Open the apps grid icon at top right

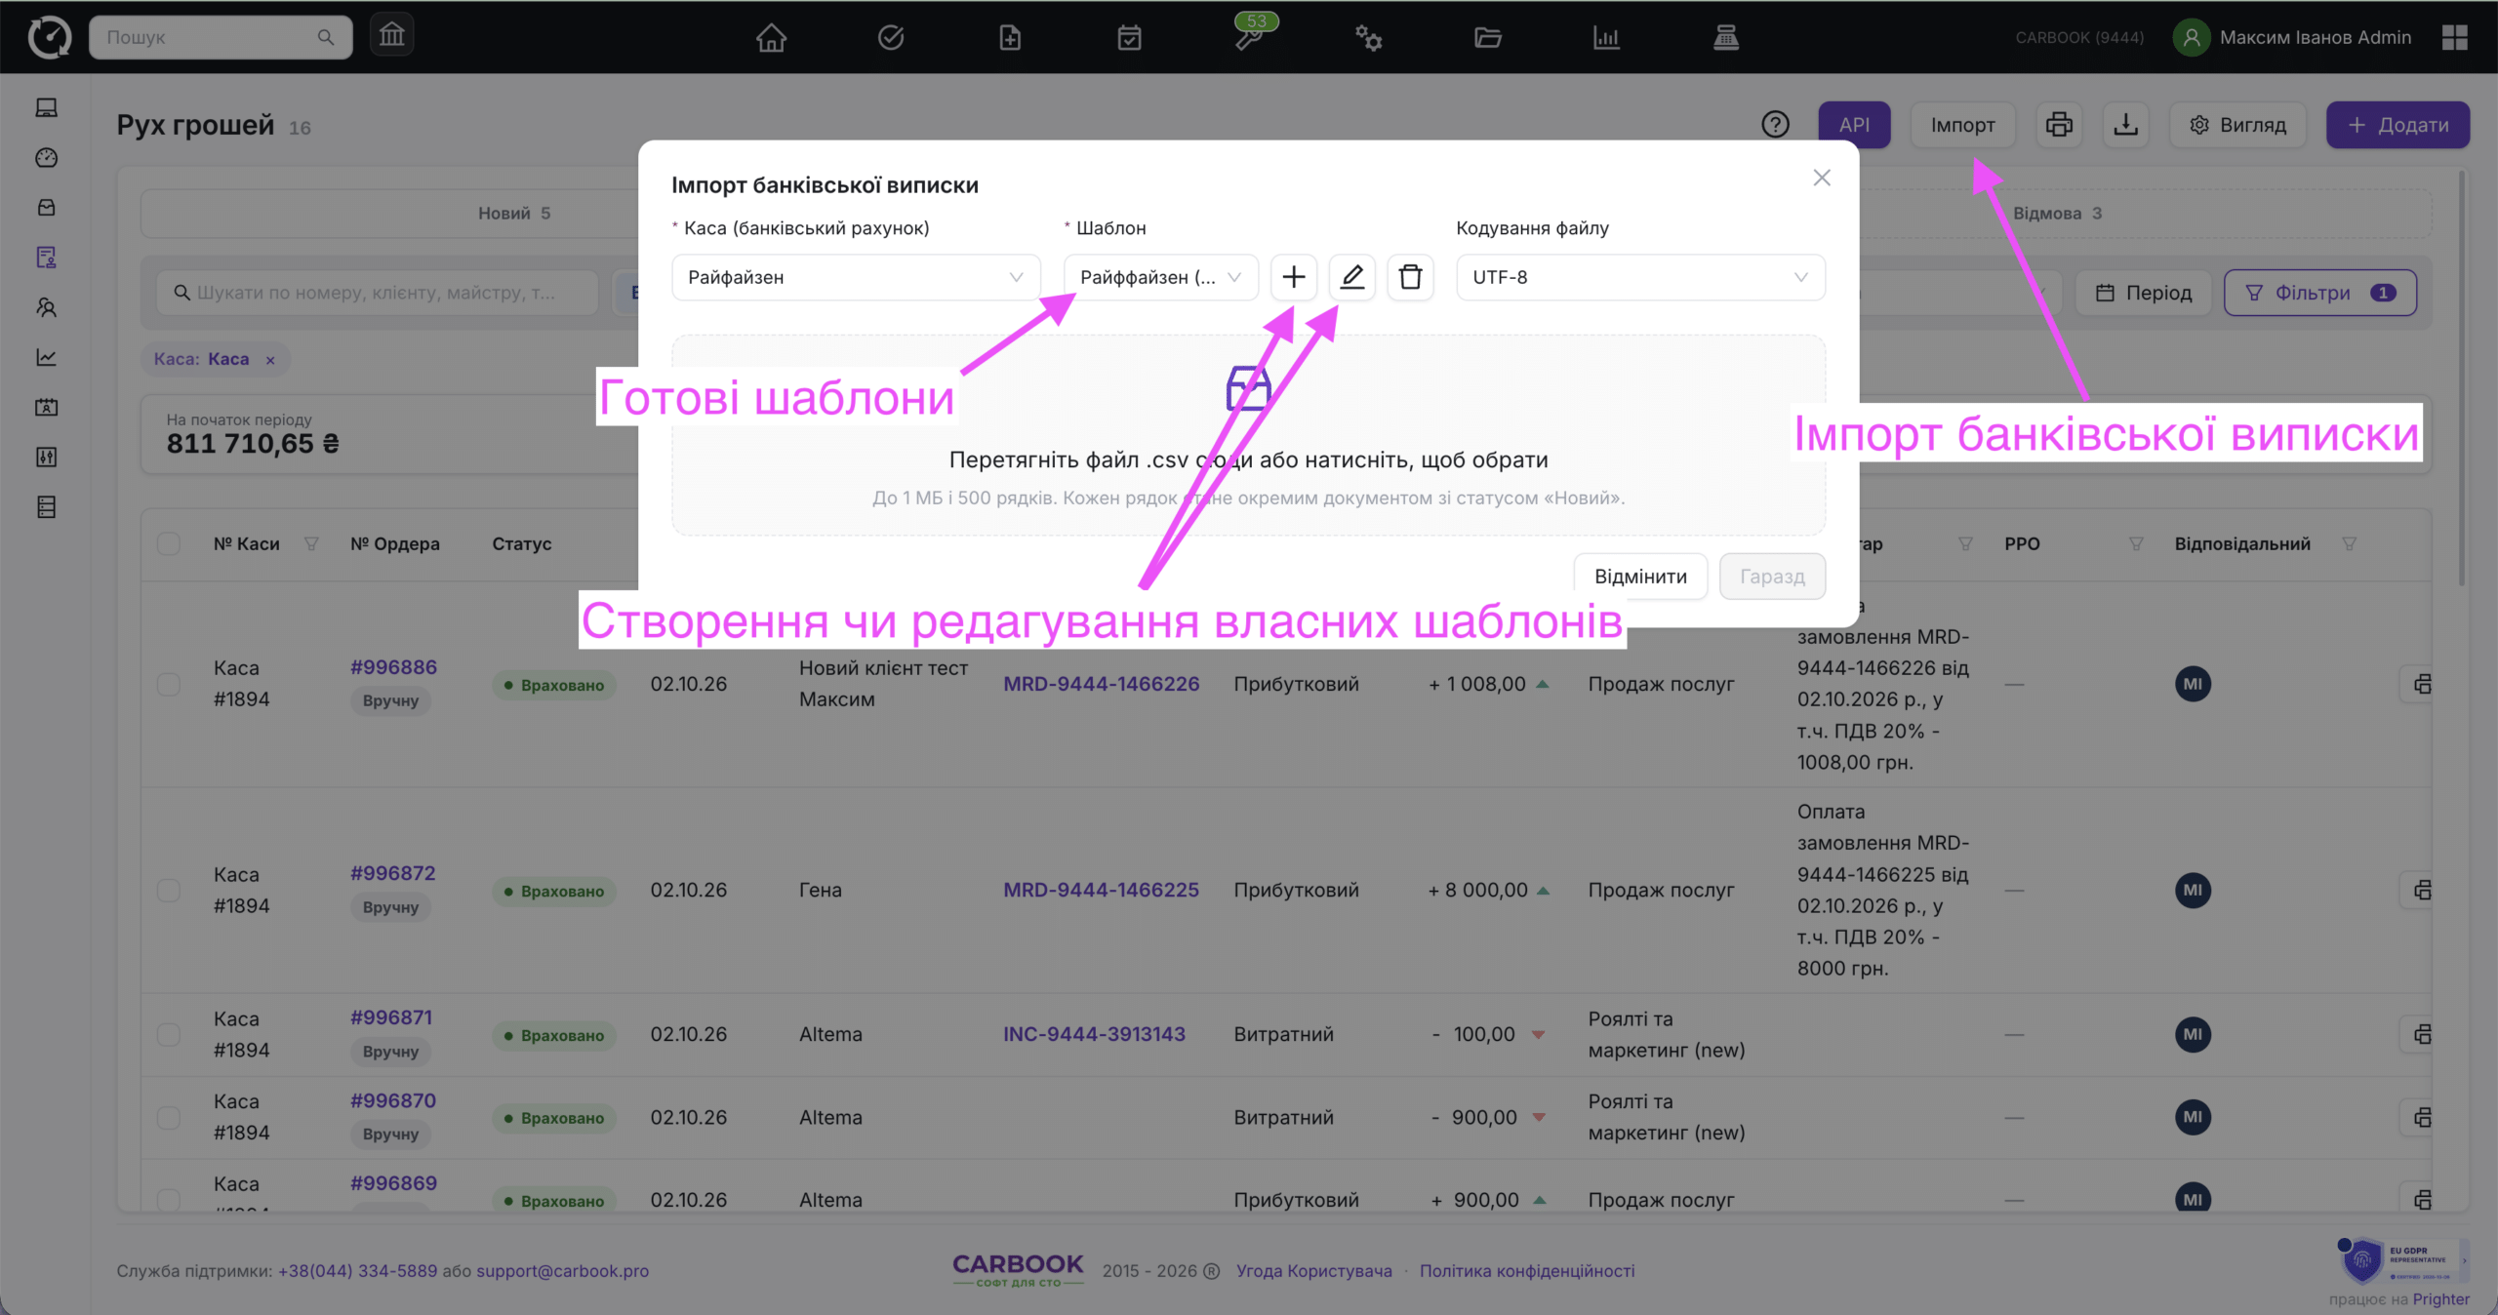[2454, 37]
